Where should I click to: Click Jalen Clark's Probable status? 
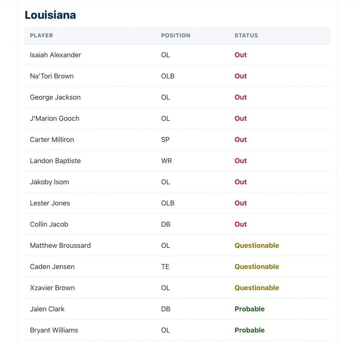click(250, 309)
